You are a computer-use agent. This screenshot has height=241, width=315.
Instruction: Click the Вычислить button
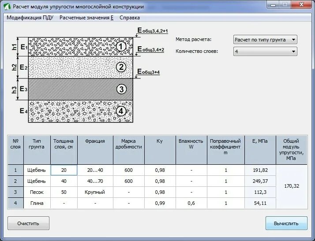click(286, 223)
